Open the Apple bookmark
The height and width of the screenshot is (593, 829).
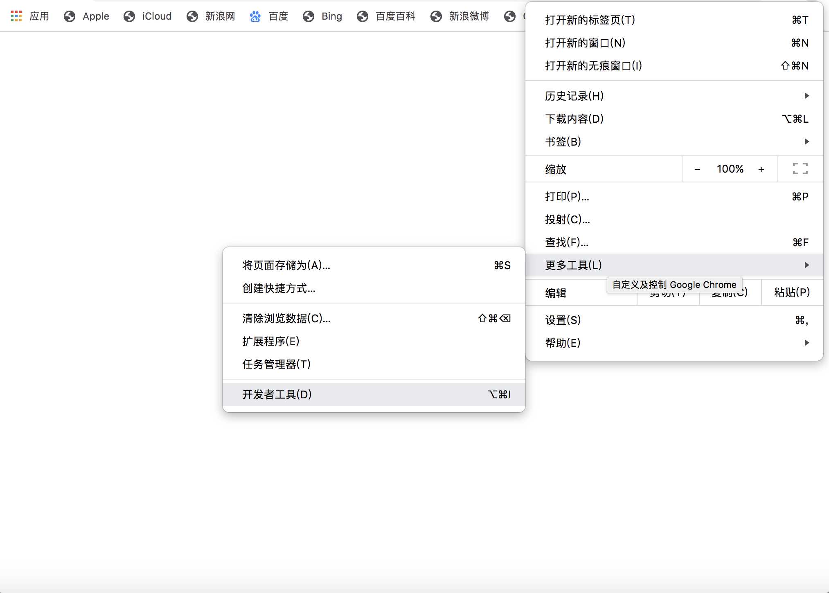tap(95, 16)
